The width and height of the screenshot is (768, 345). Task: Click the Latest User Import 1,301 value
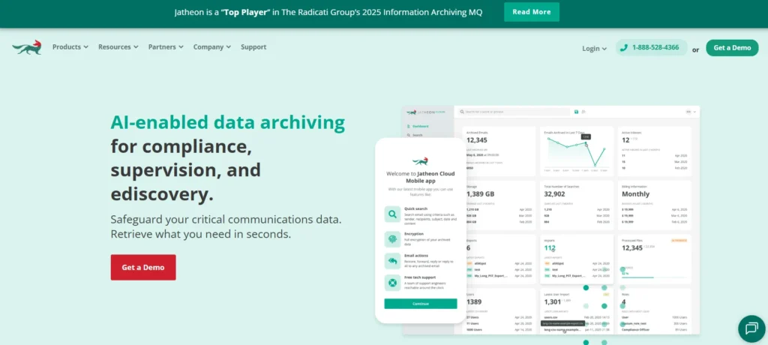[552, 301]
